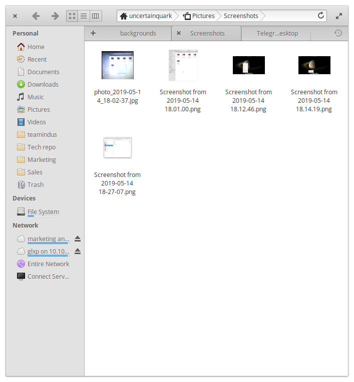Click the Pictures breadcrumb

click(x=199, y=16)
